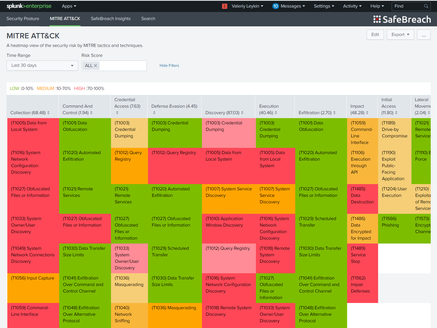Open the Settings dropdown menu
The width and height of the screenshot is (437, 328).
coord(324,6)
